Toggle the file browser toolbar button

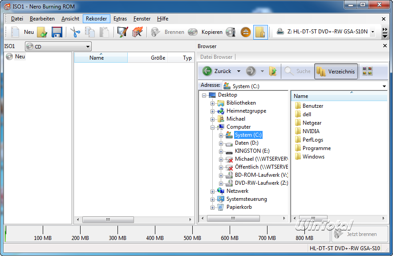(x=260, y=32)
